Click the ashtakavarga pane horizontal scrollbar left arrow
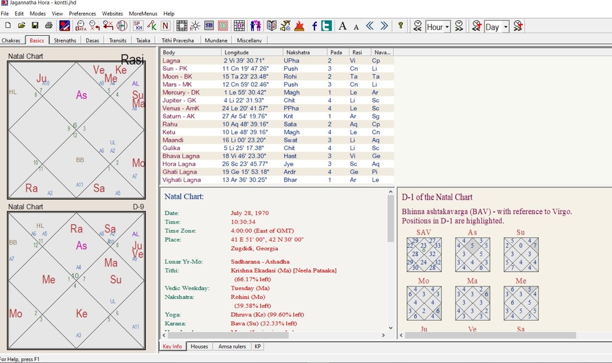The image size is (612, 363). coord(401,335)
